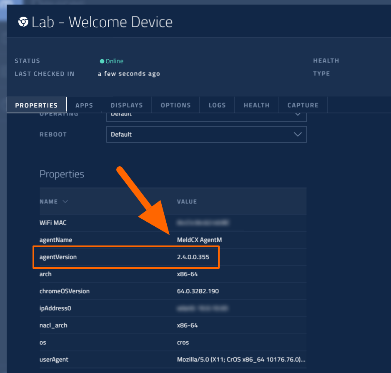Click the VALUE column header
Viewport: 391px width, 373px height.
tap(187, 202)
